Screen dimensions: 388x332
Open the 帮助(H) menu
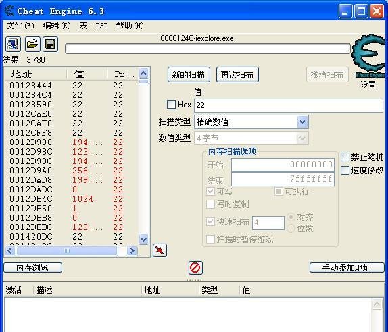(130, 26)
